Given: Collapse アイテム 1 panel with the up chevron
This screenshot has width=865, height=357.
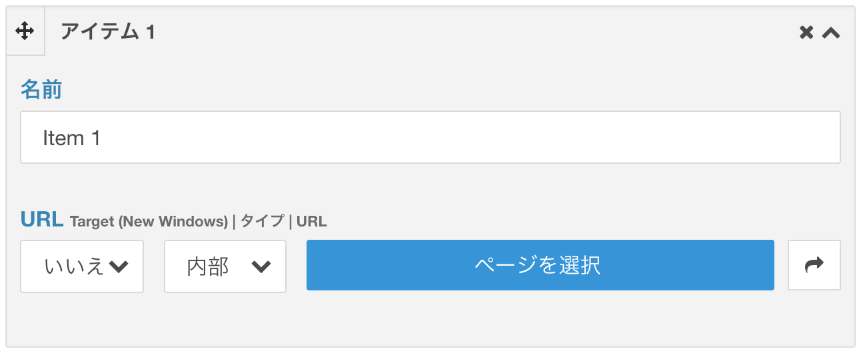Looking at the screenshot, I should (830, 32).
